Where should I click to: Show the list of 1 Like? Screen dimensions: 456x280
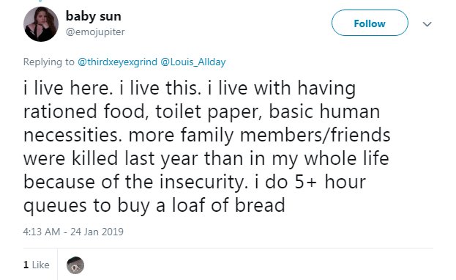click(37, 265)
